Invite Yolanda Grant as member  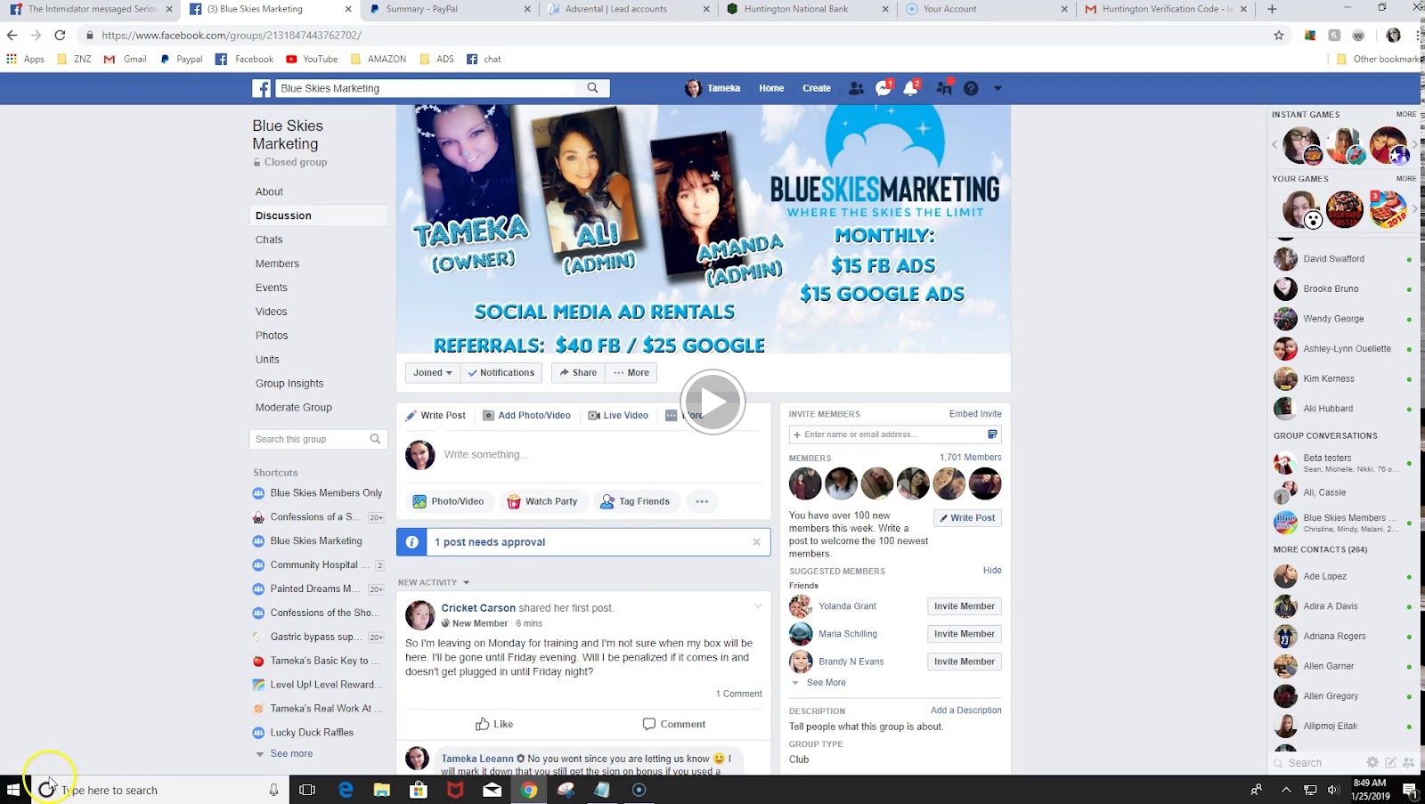[x=964, y=606]
